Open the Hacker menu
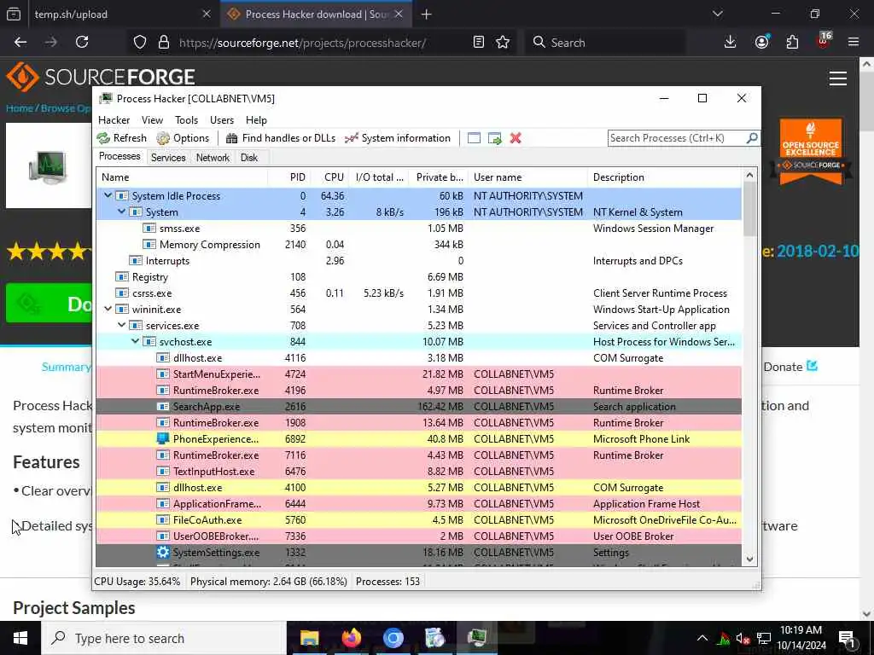Image resolution: width=874 pixels, height=655 pixels. pyautogui.click(x=114, y=120)
